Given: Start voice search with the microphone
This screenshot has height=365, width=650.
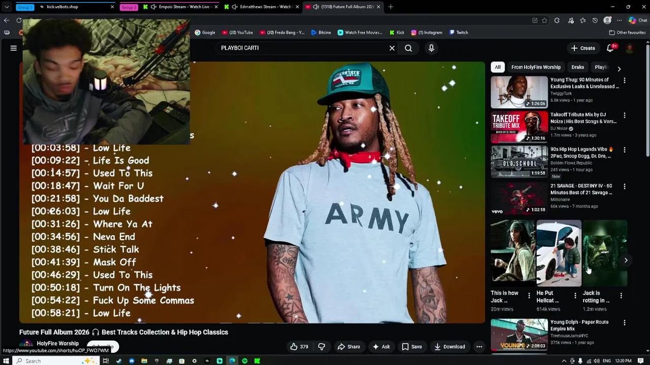Looking at the screenshot, I should click(x=431, y=48).
